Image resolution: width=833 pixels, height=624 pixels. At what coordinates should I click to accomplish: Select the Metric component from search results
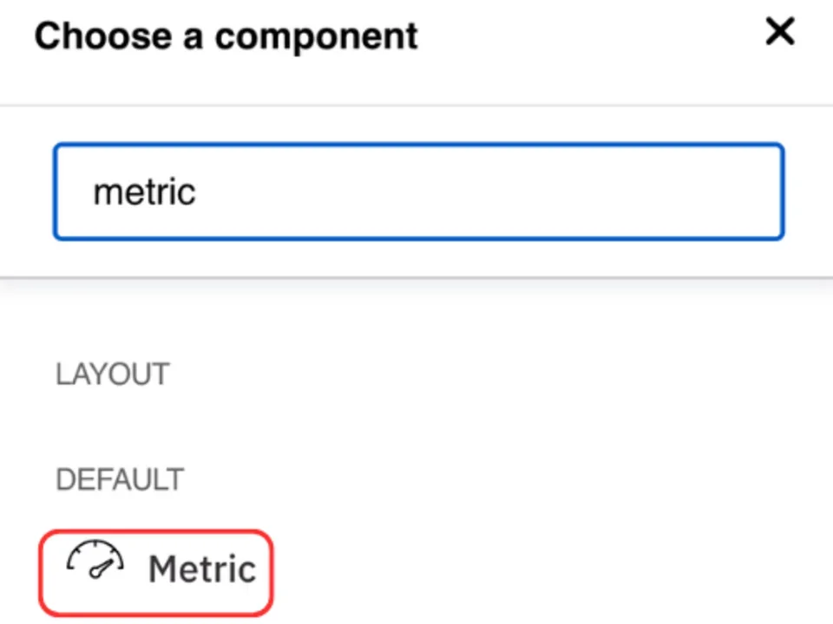click(156, 569)
